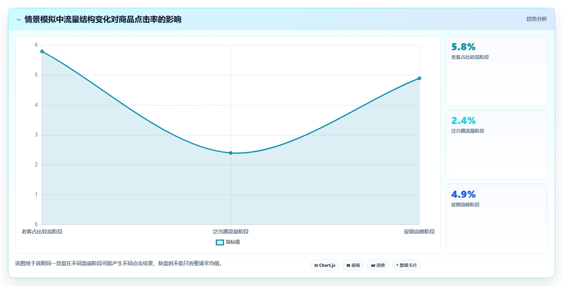Click the 老客占比较高阶段 caption in the stat card
563x286 pixels.
[x=470, y=57]
